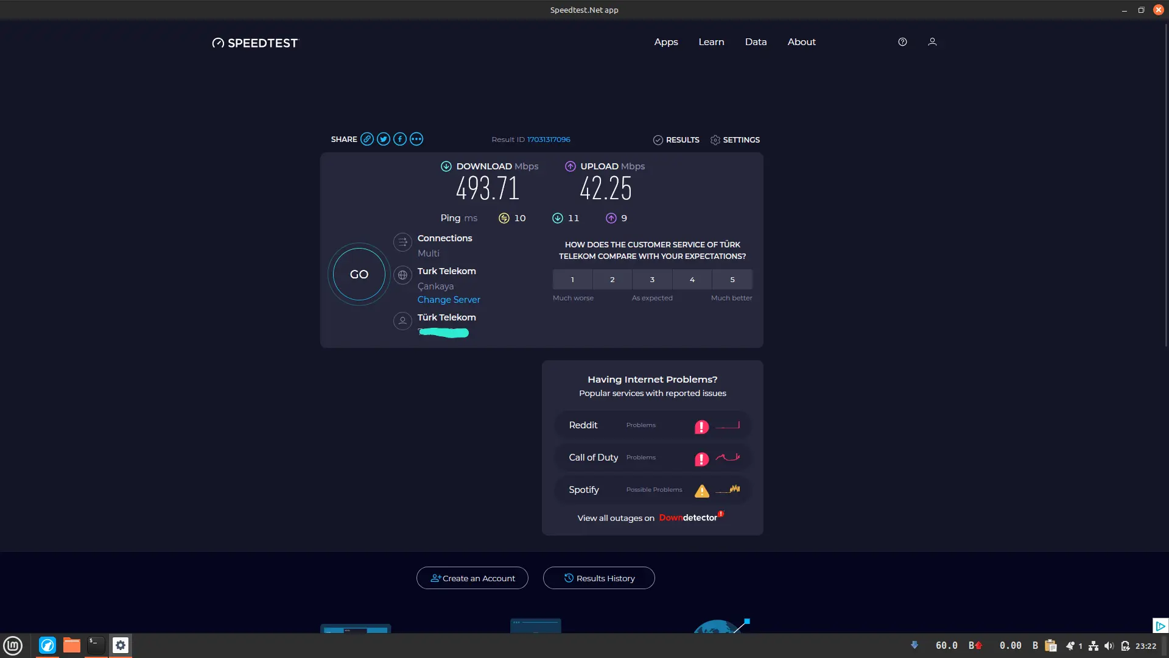Open volume control tray icon
This screenshot has width=1169, height=658.
[1109, 646]
